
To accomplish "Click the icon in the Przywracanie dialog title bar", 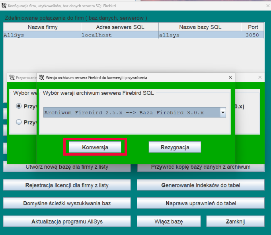I will 12,77.
